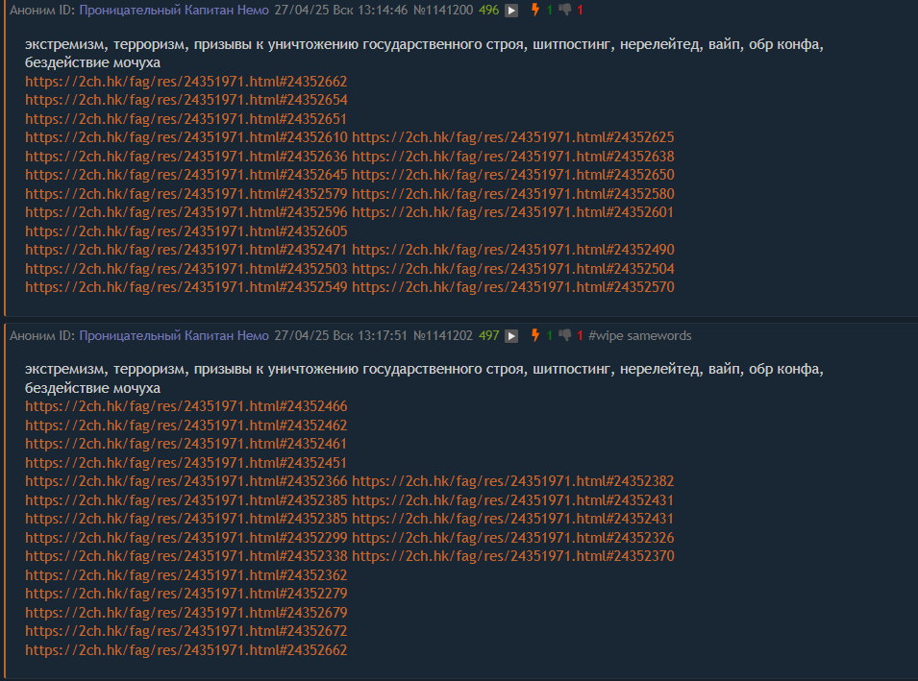Open link ending #24352610
Image resolution: width=918 pixels, height=681 pixels.
[x=186, y=137]
